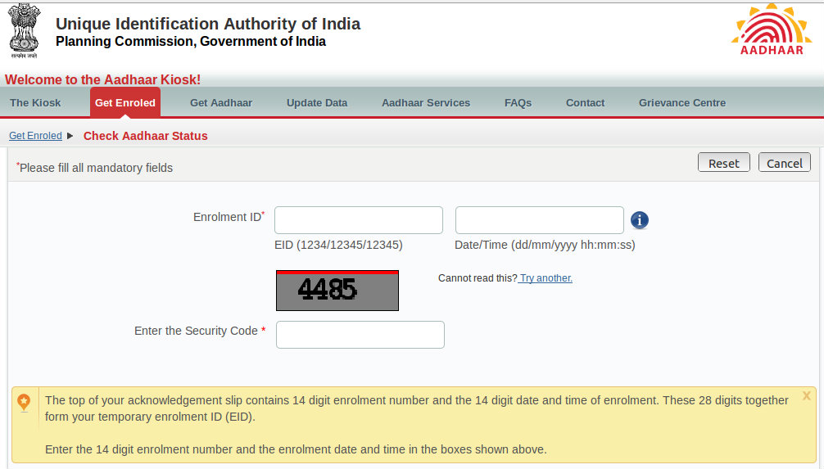Click the 'Try another' captcha link
The image size is (824, 469).
(x=546, y=278)
